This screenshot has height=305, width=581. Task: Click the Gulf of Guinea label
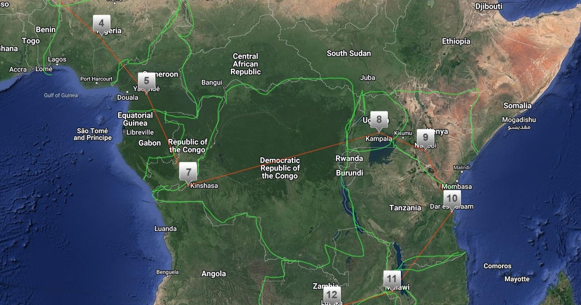point(61,95)
